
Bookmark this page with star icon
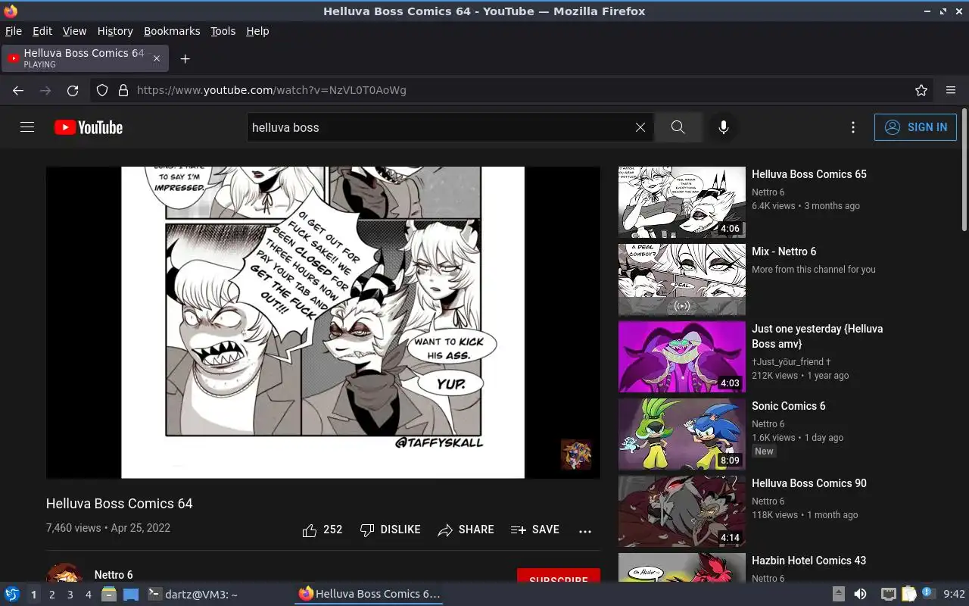point(921,90)
